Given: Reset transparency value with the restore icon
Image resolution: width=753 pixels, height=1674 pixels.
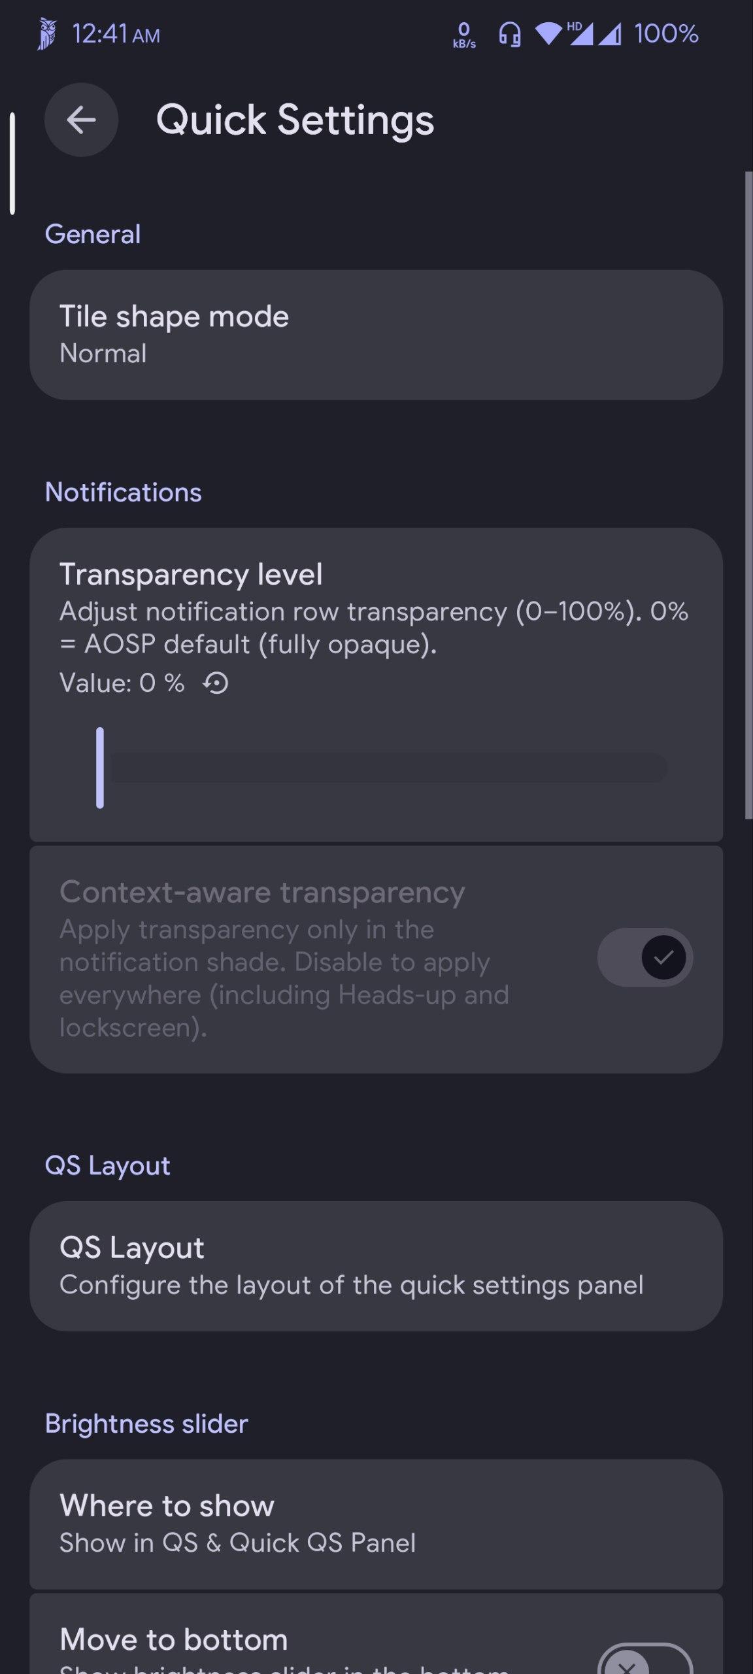Looking at the screenshot, I should [x=216, y=683].
